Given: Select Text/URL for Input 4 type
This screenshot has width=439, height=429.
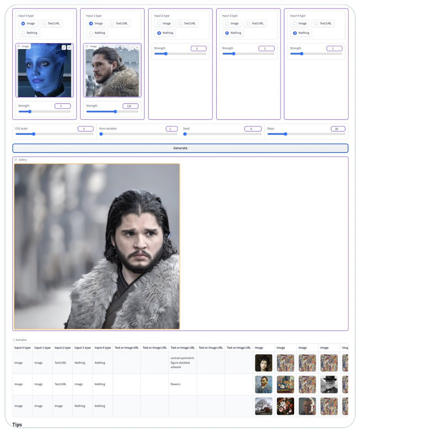Looking at the screenshot, I should pyautogui.click(x=323, y=24).
